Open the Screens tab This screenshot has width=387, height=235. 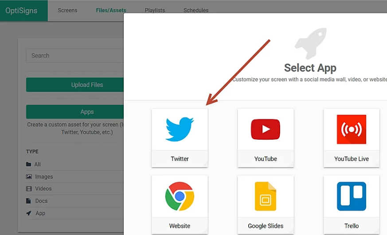tap(67, 10)
